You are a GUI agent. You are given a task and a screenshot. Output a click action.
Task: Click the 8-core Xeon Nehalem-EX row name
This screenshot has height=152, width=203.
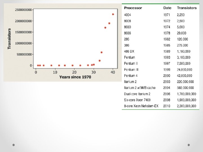coord(141,106)
